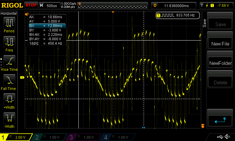The width and height of the screenshot is (235, 141).
Task: Select the +Width measurement icon
Action: 9,99
